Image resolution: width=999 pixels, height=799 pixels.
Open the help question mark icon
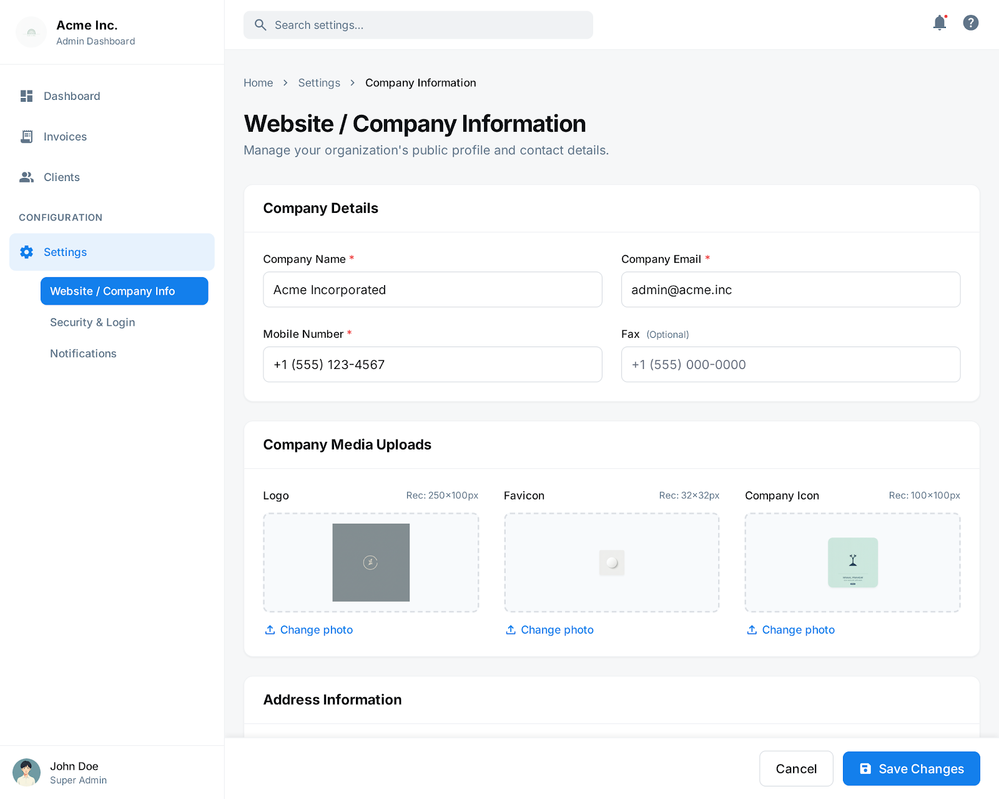(970, 23)
